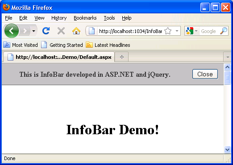Minimize the Firefox window
The image size is (233, 165).
(x=205, y=8)
